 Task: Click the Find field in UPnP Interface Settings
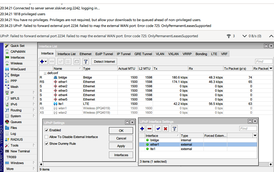pos(248,129)
